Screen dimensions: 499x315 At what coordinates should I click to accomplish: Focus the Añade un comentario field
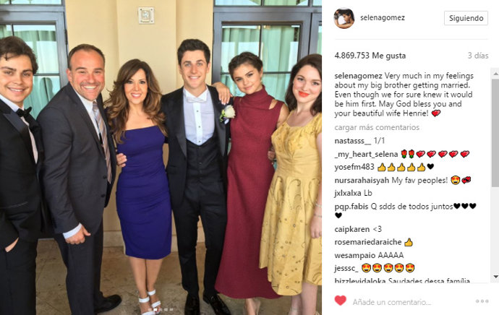pos(392,302)
